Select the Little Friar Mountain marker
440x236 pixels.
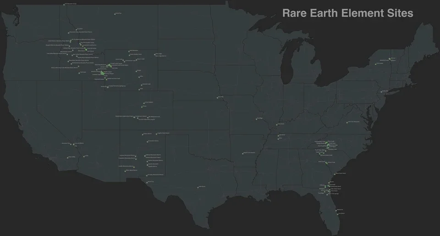[x=347, y=123]
